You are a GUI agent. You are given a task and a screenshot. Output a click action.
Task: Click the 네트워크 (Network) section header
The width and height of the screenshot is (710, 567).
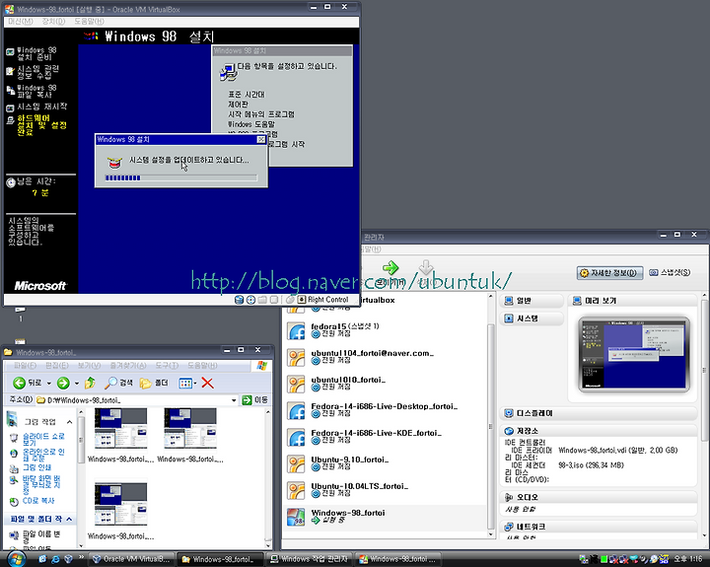point(599,527)
